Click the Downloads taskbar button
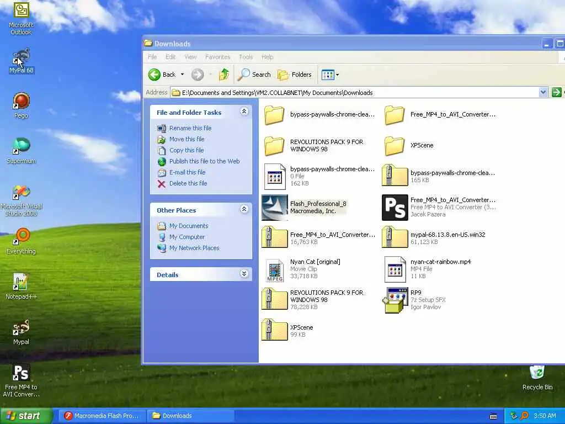Screen dimensions: 565x424 (190, 416)
